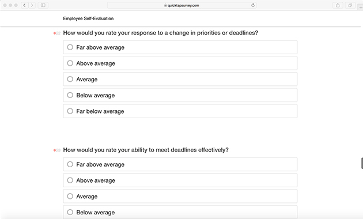The width and height of the screenshot is (363, 219).
Task: Select Above average for question 23
Action: pyautogui.click(x=180, y=180)
